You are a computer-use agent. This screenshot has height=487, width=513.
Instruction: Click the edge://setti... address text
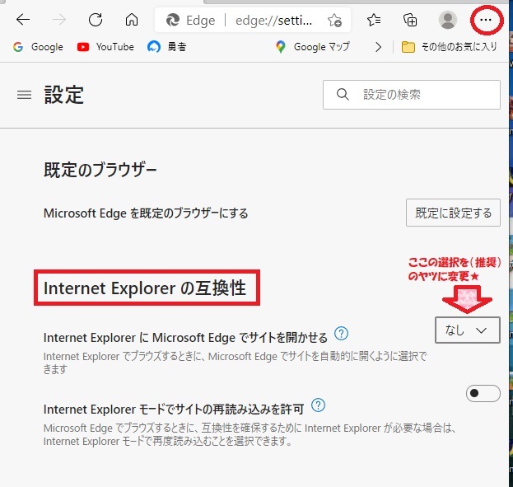273,21
